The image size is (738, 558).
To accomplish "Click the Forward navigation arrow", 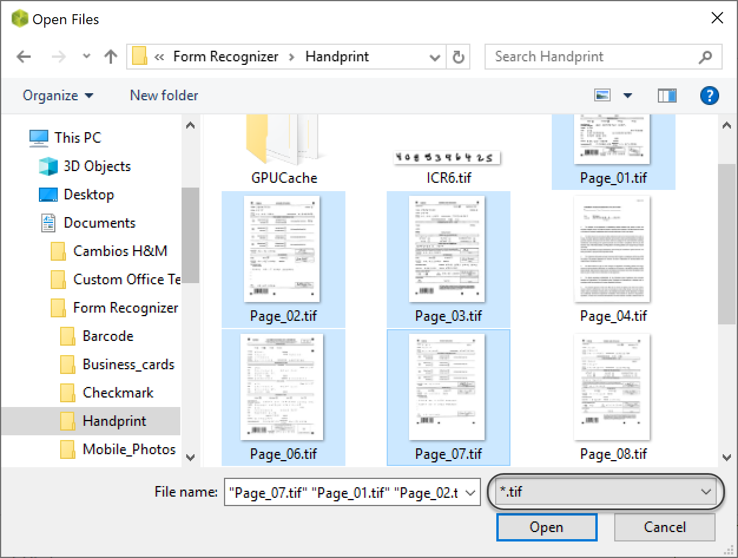I will pyautogui.click(x=59, y=57).
